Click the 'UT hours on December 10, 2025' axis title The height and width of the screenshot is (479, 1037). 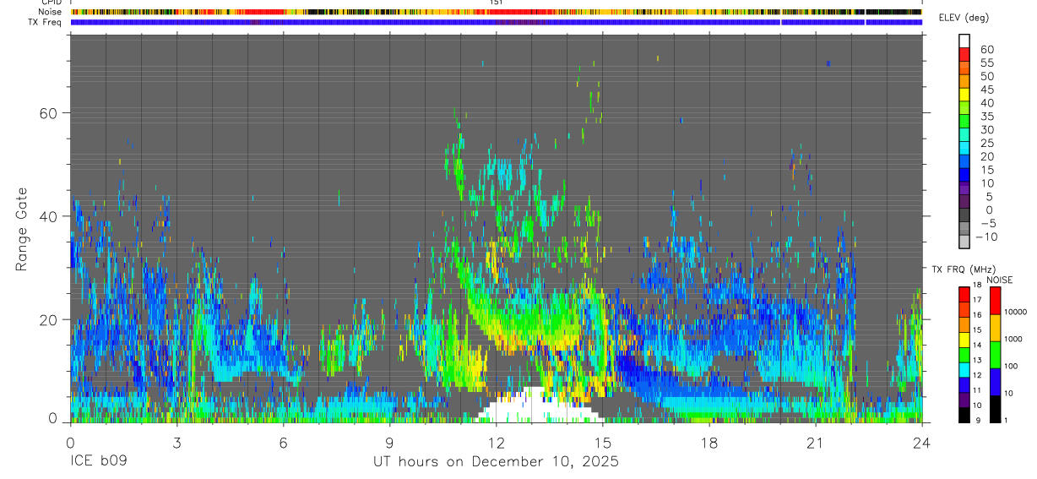pos(497,462)
